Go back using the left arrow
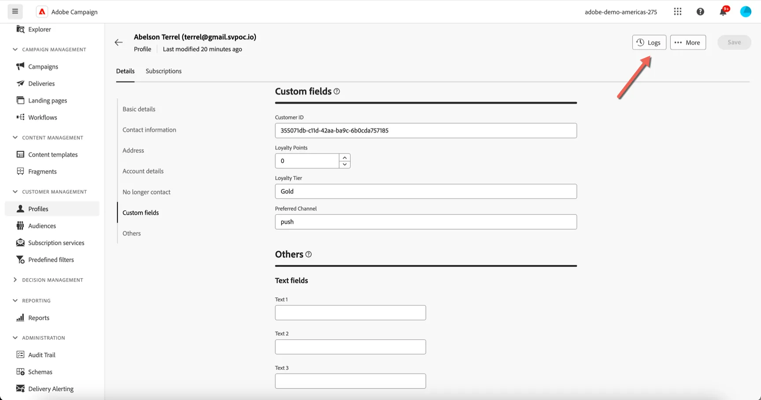This screenshot has width=761, height=400. point(118,43)
